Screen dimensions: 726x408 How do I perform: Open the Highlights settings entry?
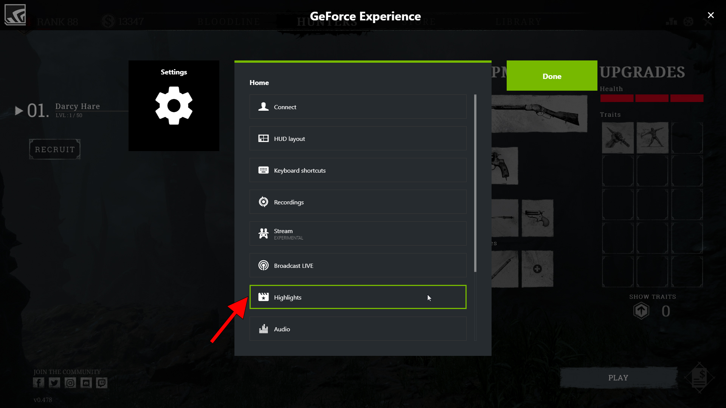pos(357,297)
